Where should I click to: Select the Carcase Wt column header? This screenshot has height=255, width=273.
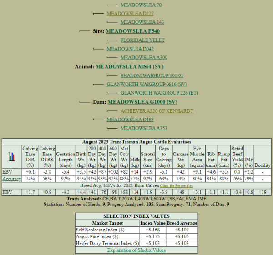click(181, 157)
